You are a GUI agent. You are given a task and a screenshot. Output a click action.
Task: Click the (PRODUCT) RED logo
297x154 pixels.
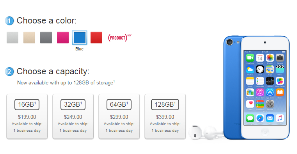click(x=119, y=38)
